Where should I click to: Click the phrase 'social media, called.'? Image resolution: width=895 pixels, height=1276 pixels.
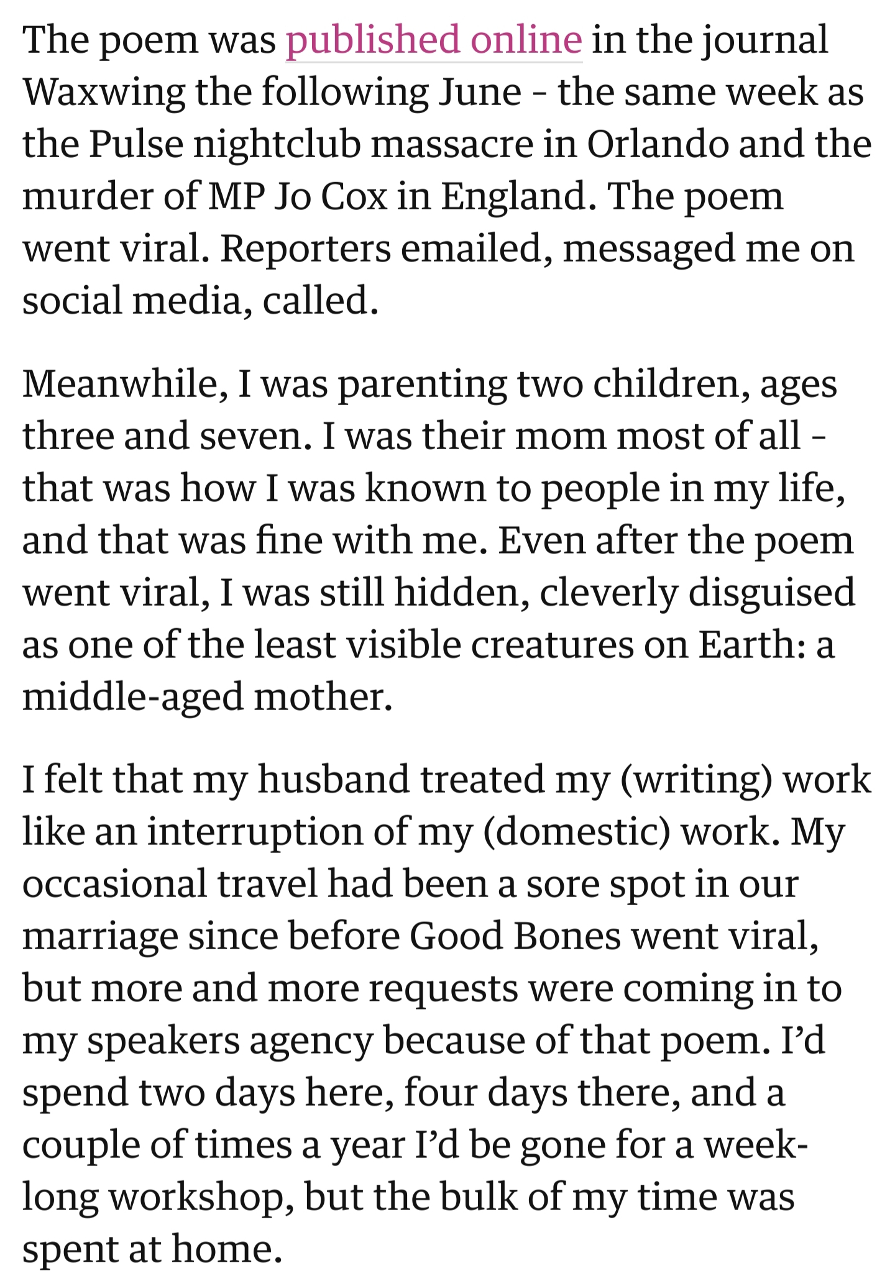coord(201,301)
